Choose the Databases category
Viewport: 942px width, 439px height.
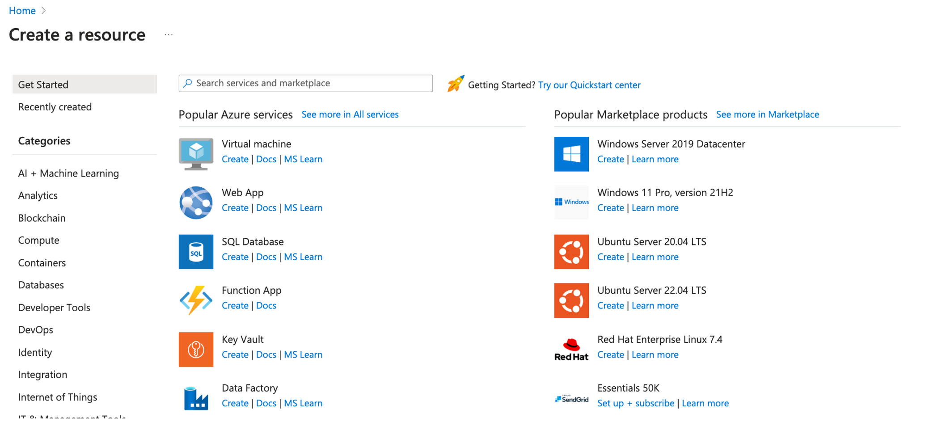pyautogui.click(x=41, y=285)
